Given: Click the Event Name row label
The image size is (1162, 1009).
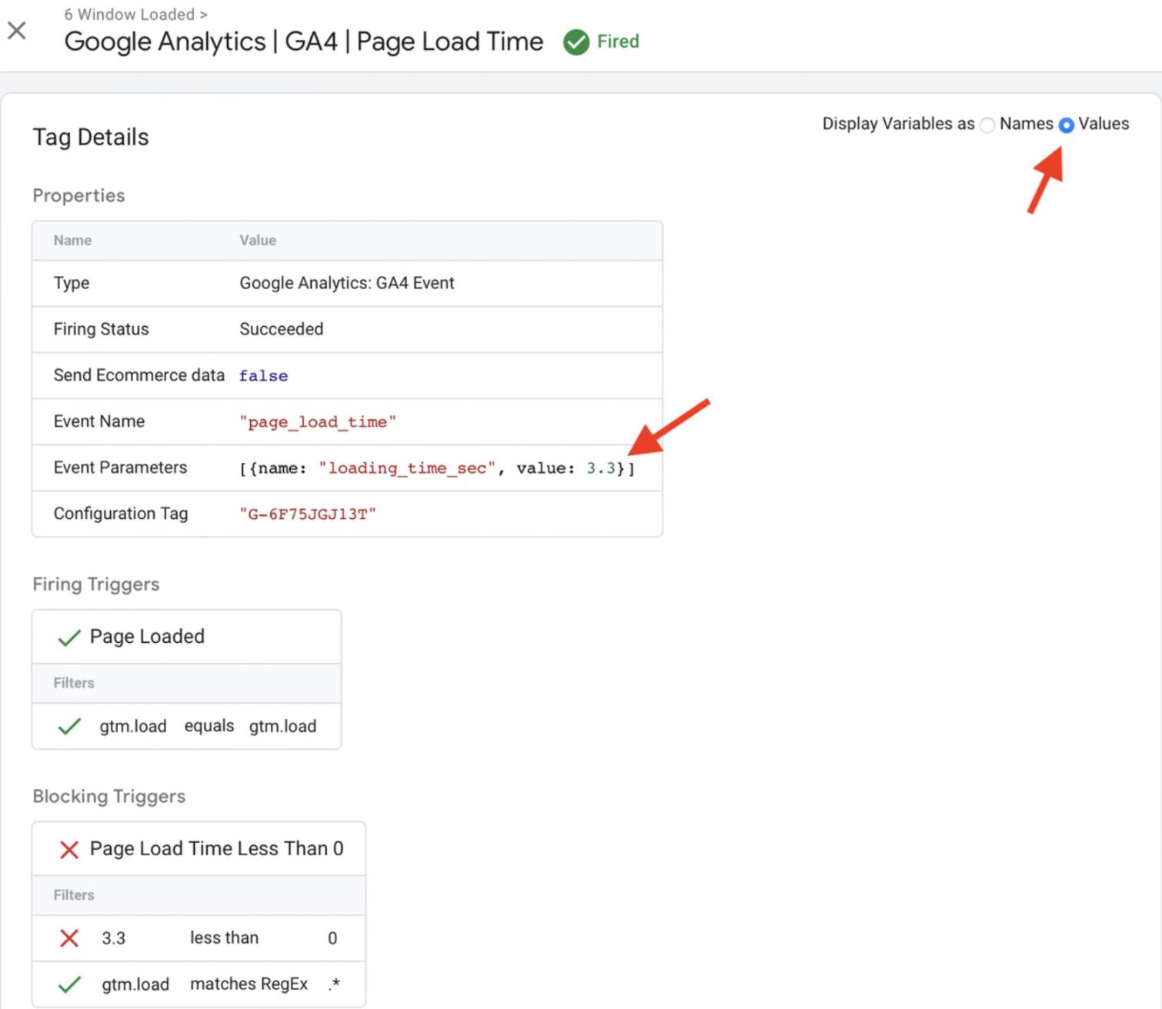Looking at the screenshot, I should 99,421.
